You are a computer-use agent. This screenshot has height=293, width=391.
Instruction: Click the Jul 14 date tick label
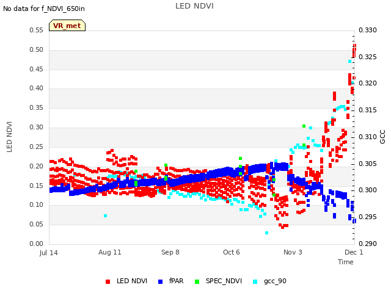coord(49,253)
